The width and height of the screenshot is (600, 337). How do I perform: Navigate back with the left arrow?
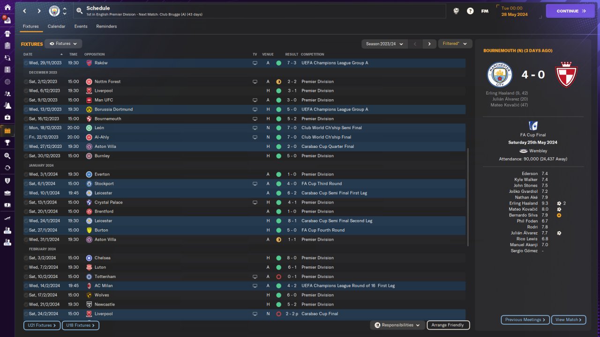[25, 11]
